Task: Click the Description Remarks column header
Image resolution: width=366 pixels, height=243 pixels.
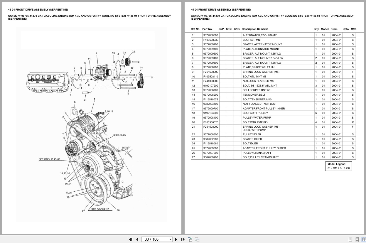Action: pos(255,29)
